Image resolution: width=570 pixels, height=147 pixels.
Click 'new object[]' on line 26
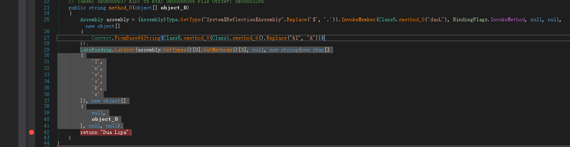(103, 26)
